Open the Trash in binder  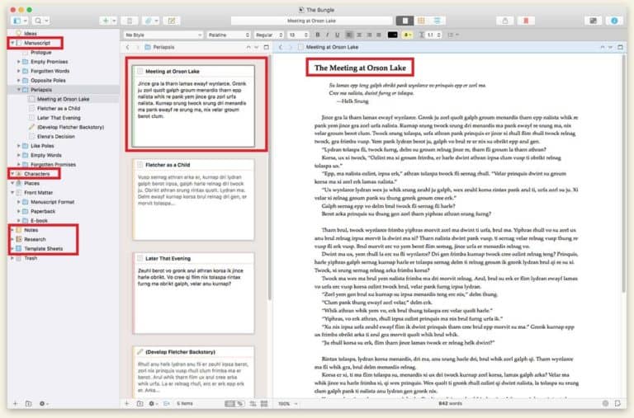31,258
